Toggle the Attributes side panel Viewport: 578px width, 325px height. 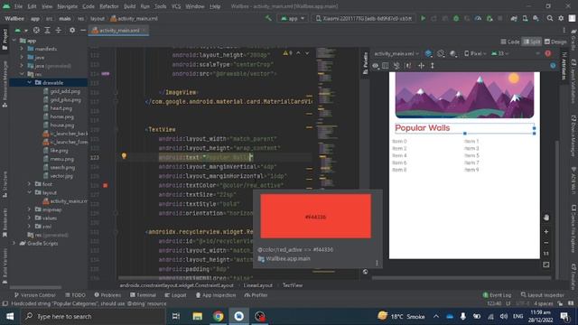pos(564,66)
